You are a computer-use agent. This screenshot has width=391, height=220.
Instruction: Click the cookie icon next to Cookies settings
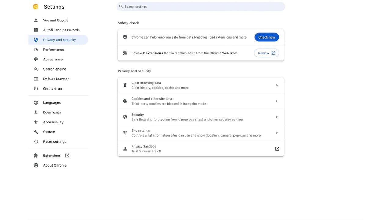click(x=125, y=101)
